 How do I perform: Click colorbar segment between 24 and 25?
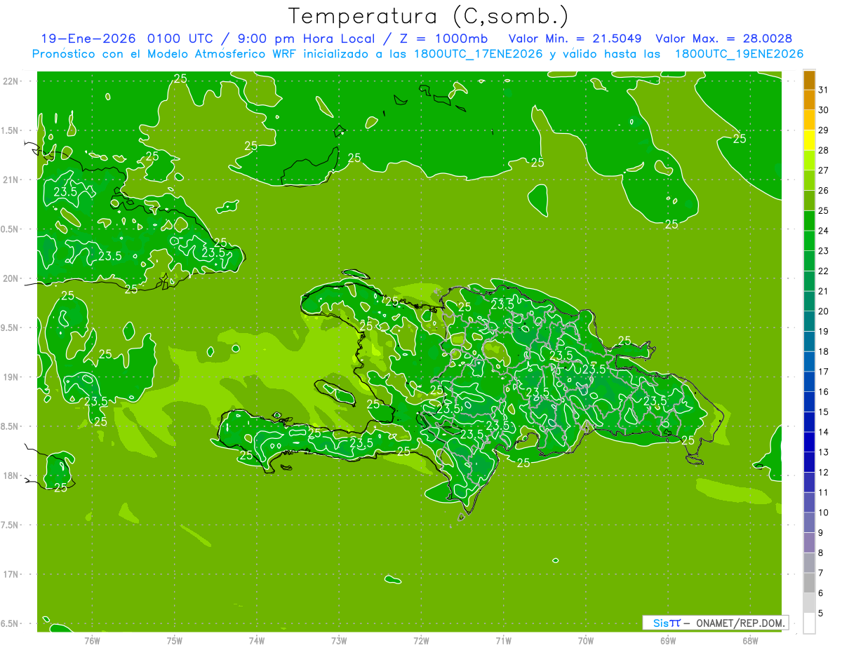(x=809, y=221)
